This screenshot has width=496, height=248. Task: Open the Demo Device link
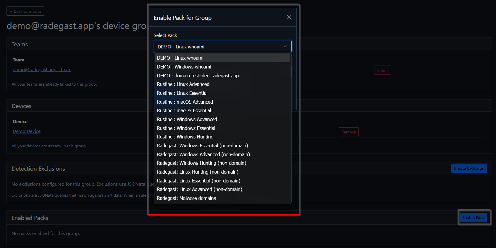[x=27, y=131]
